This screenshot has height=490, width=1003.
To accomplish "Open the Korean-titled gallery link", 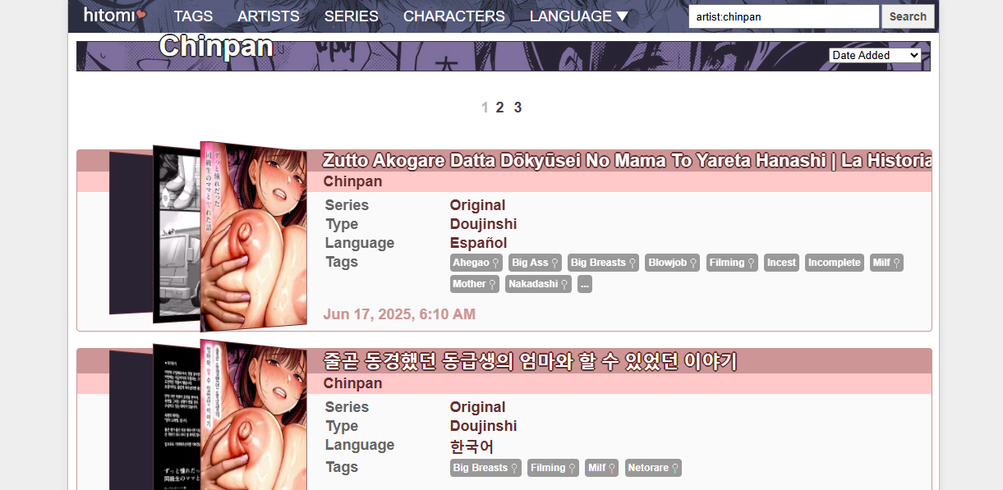I will pos(530,362).
